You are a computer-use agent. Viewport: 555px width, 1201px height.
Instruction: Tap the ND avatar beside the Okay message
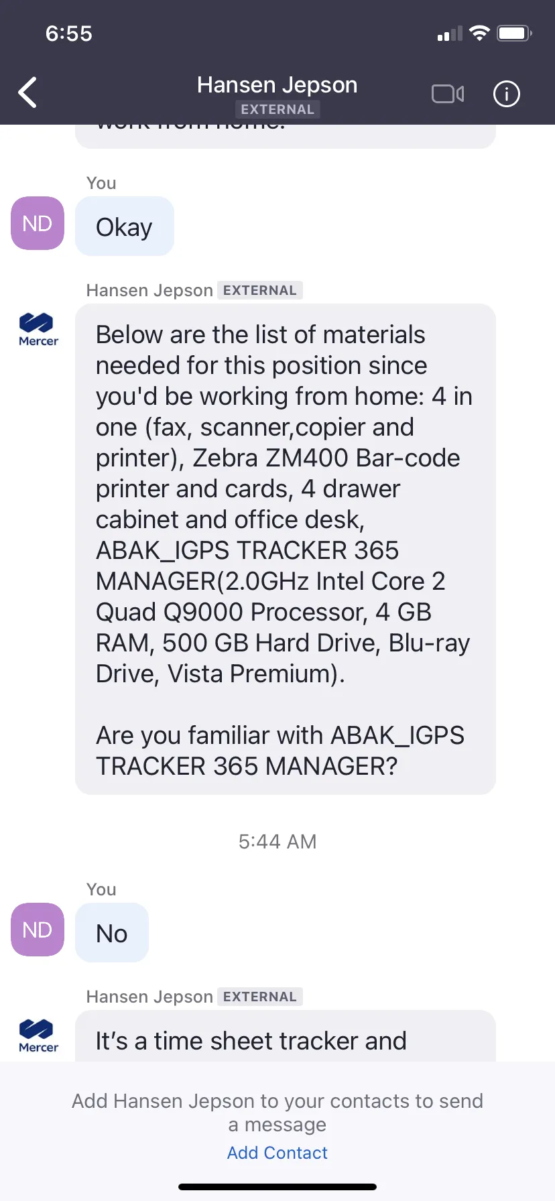point(38,223)
